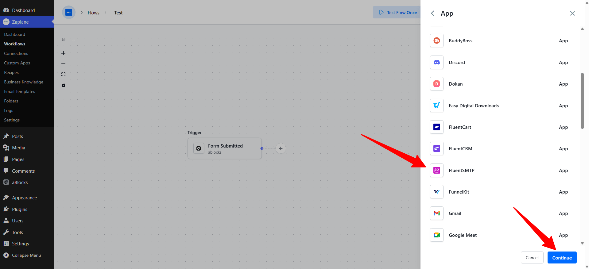589x269 pixels.
Task: Click the app list scrollbar thumb
Action: [x=582, y=101]
